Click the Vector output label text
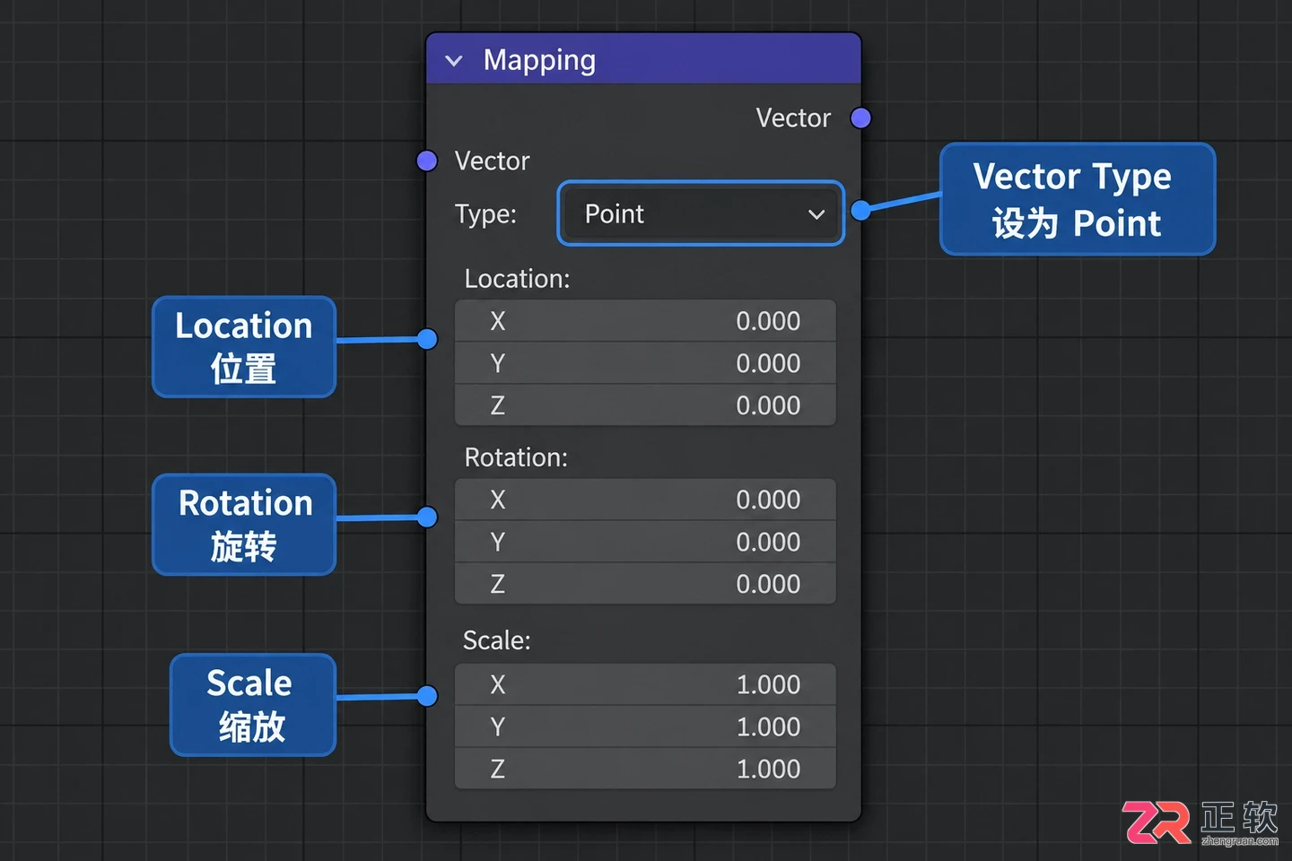The image size is (1292, 861). coord(793,117)
